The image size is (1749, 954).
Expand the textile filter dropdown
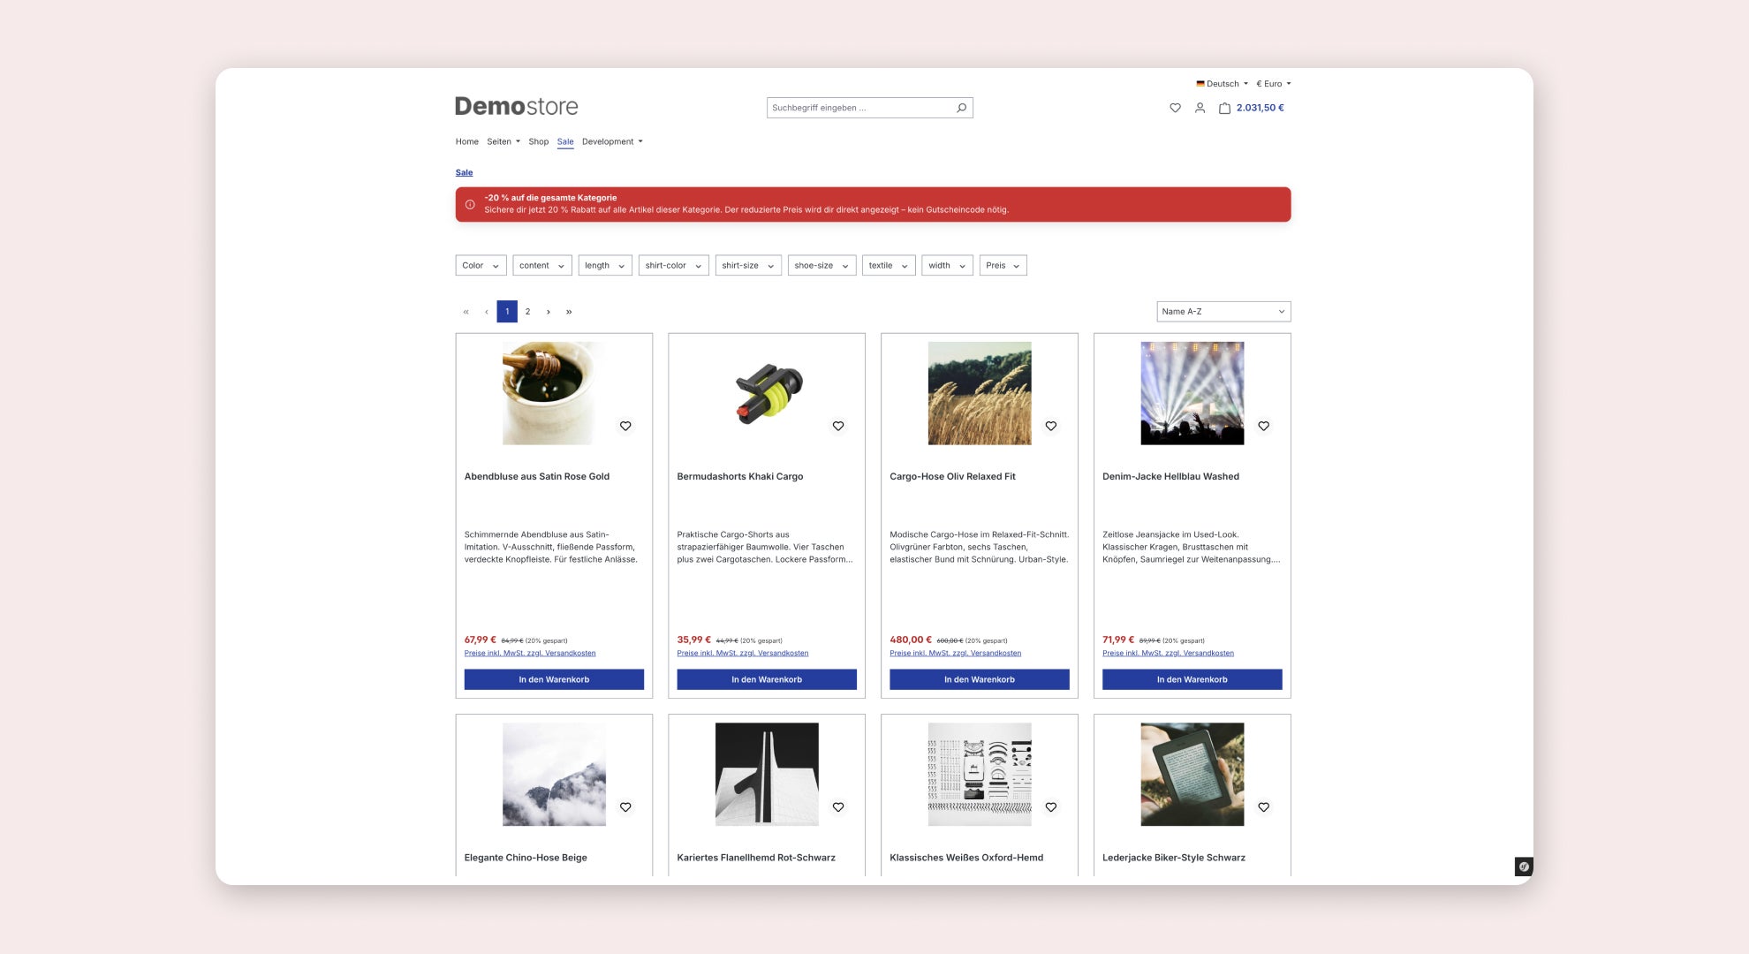tap(889, 266)
